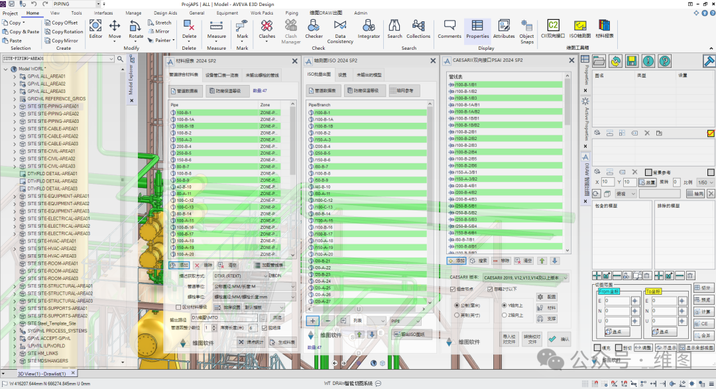Toggle the 现场焊 checkbox
This screenshot has width=716, height=389.
coord(264,328)
